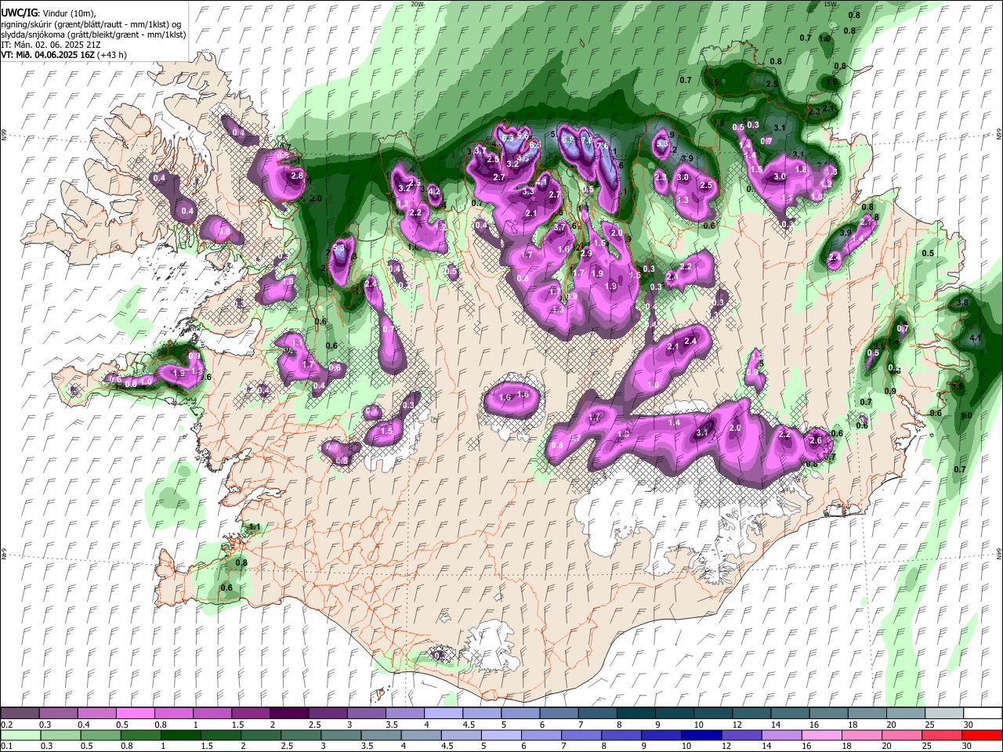Click the 3.8 value off the east coast
Viewport: 1003px width, 752px height.
click(x=962, y=303)
